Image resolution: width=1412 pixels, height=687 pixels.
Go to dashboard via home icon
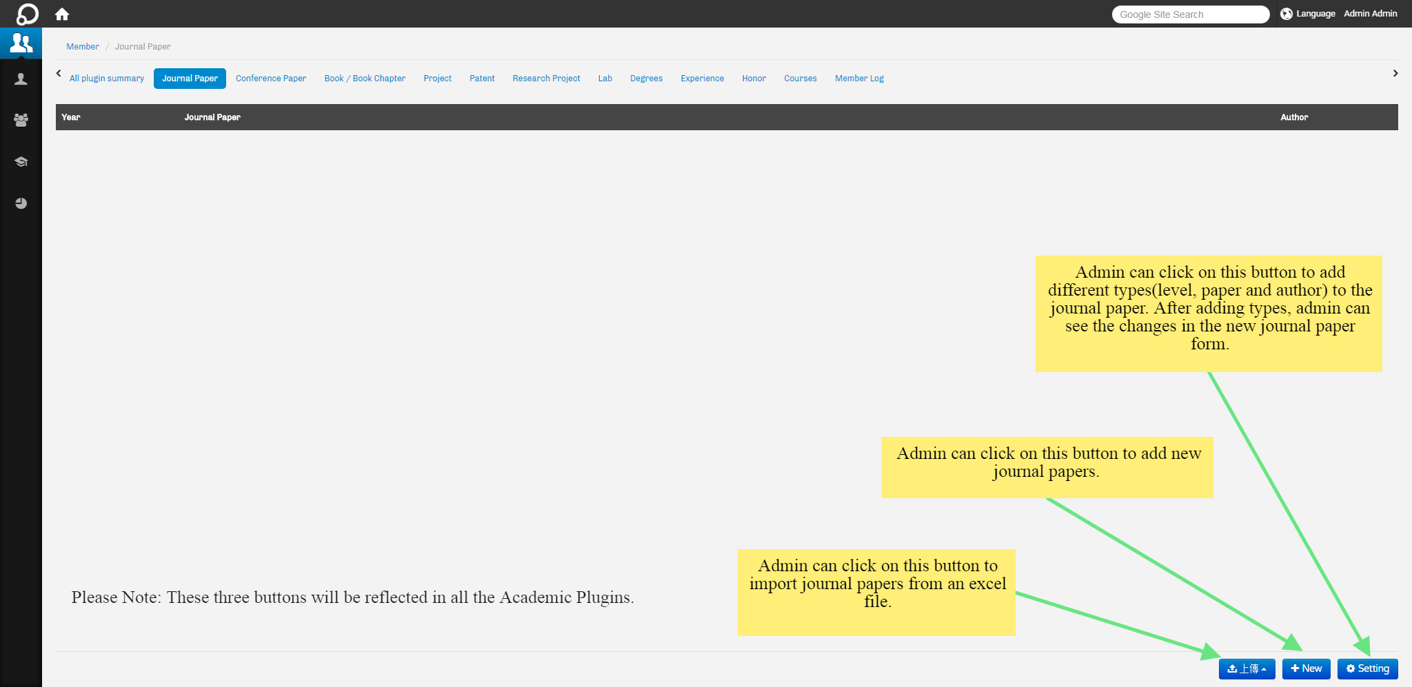[62, 14]
